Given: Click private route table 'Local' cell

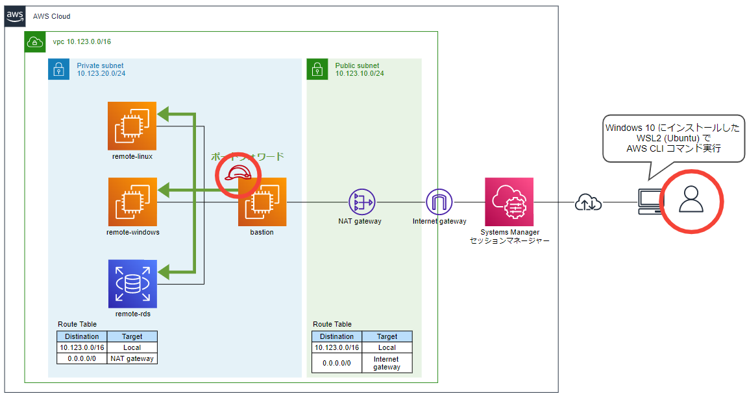Looking at the screenshot, I should pyautogui.click(x=132, y=347).
